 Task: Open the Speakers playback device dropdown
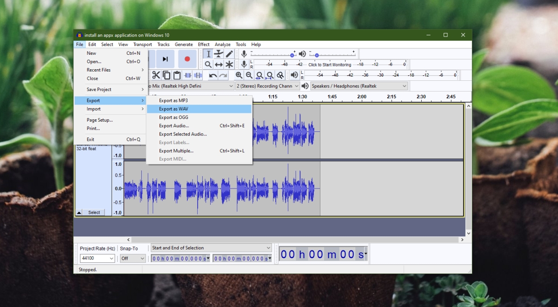(359, 86)
